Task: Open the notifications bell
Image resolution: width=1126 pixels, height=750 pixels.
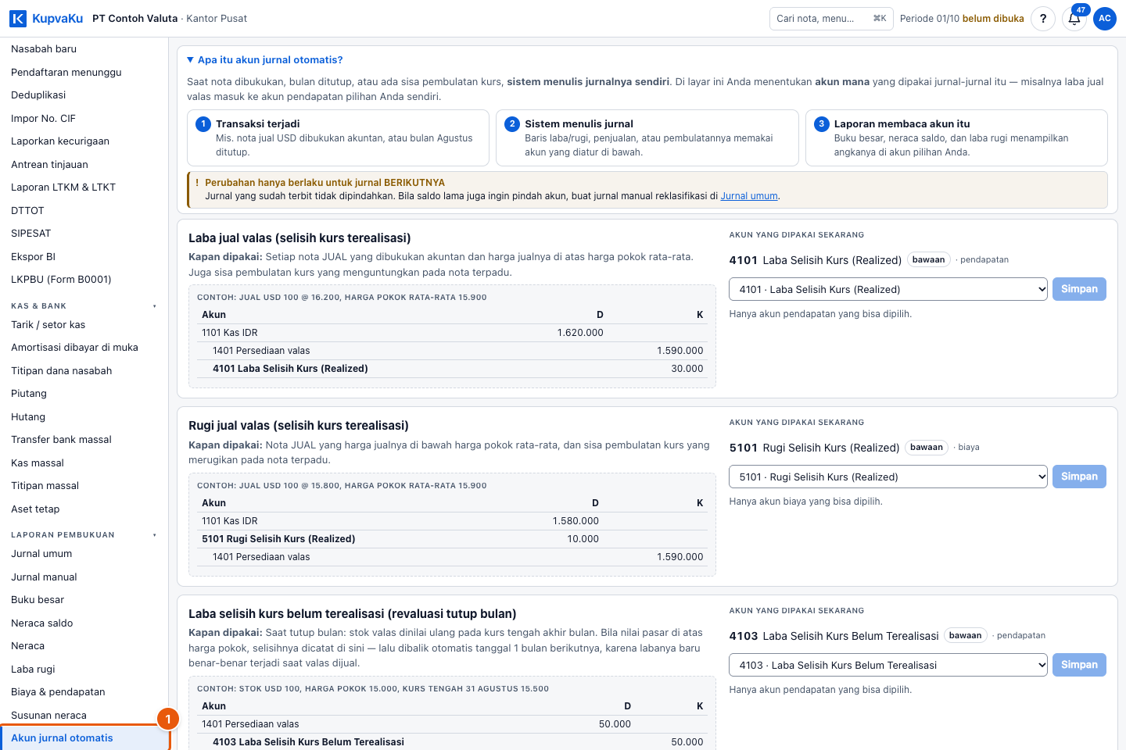Action: pos(1074,19)
